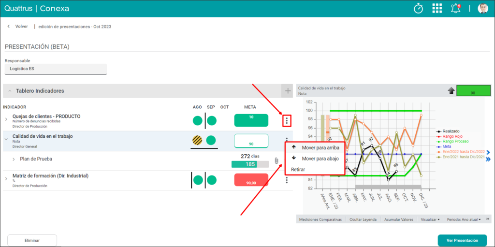Click the SEP green status circle for Calidad de vida
Screen dimensions: 495x247
[211, 140]
